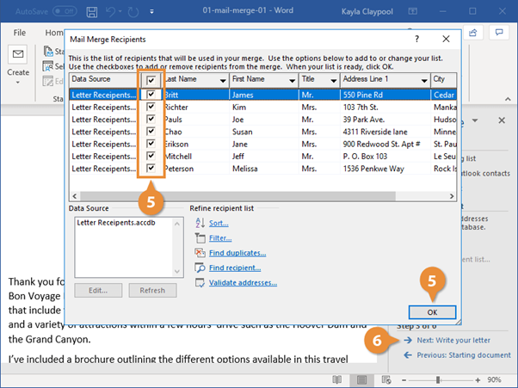Click the Save icon in title bar

(91, 12)
